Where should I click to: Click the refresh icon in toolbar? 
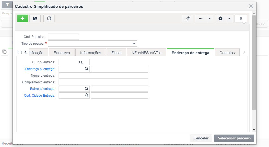tap(49, 18)
